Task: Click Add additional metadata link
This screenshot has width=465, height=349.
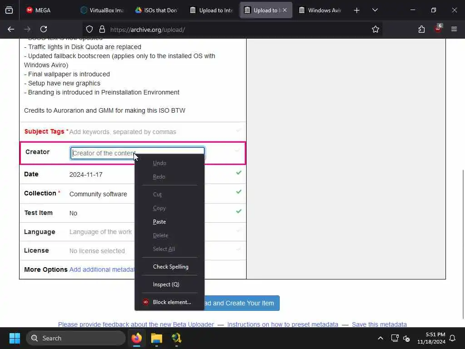Action: click(102, 269)
